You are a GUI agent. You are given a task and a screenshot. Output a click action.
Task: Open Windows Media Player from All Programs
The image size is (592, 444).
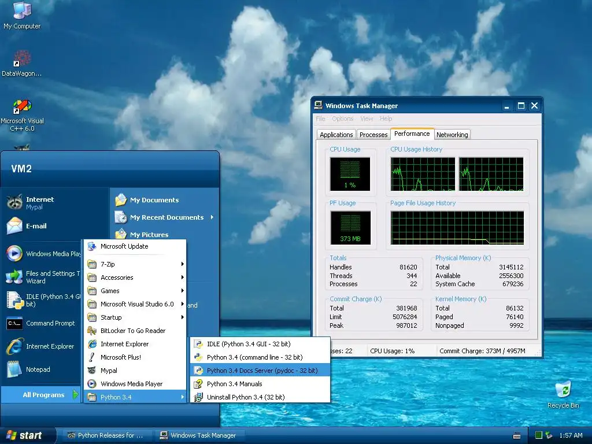click(135, 384)
